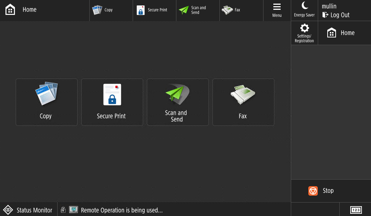Viewport: 371px width, 216px height.
Task: Open the large Fax tile
Action: 243,102
